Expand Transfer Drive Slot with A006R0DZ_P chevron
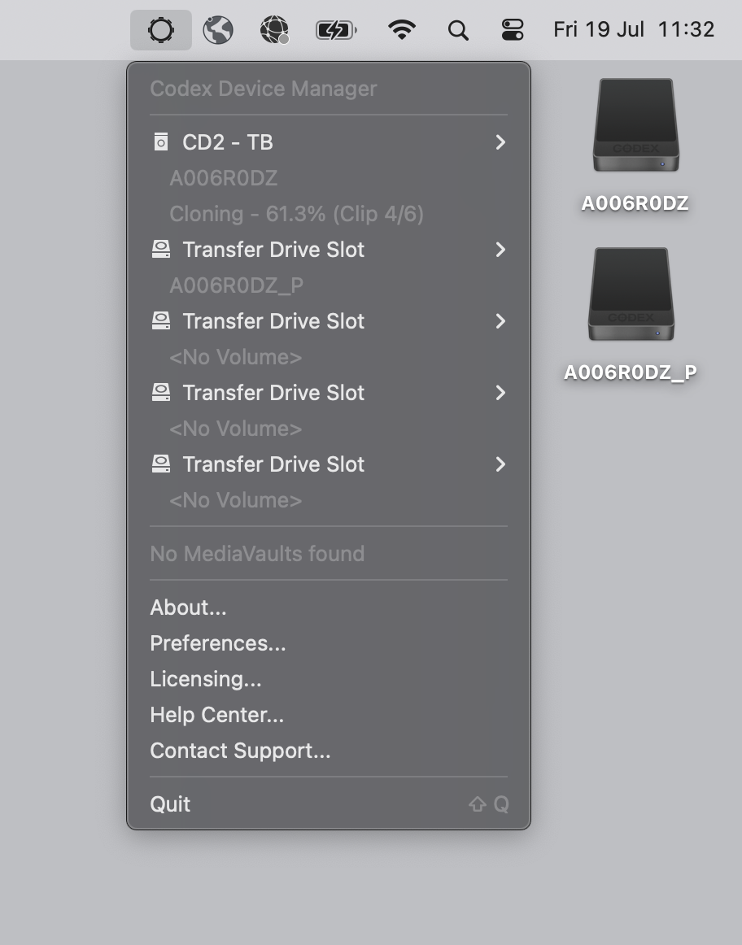This screenshot has width=742, height=945. tap(500, 250)
